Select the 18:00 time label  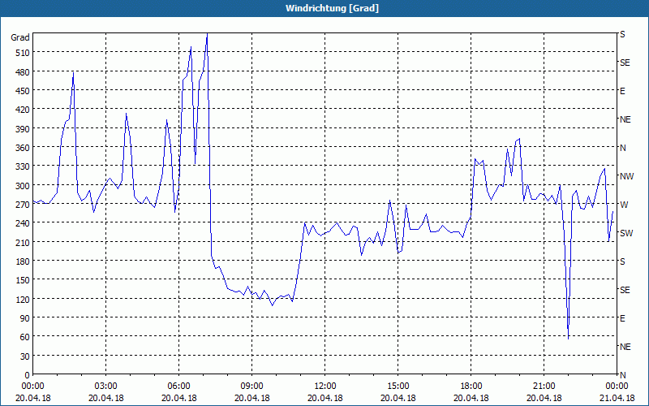point(471,387)
